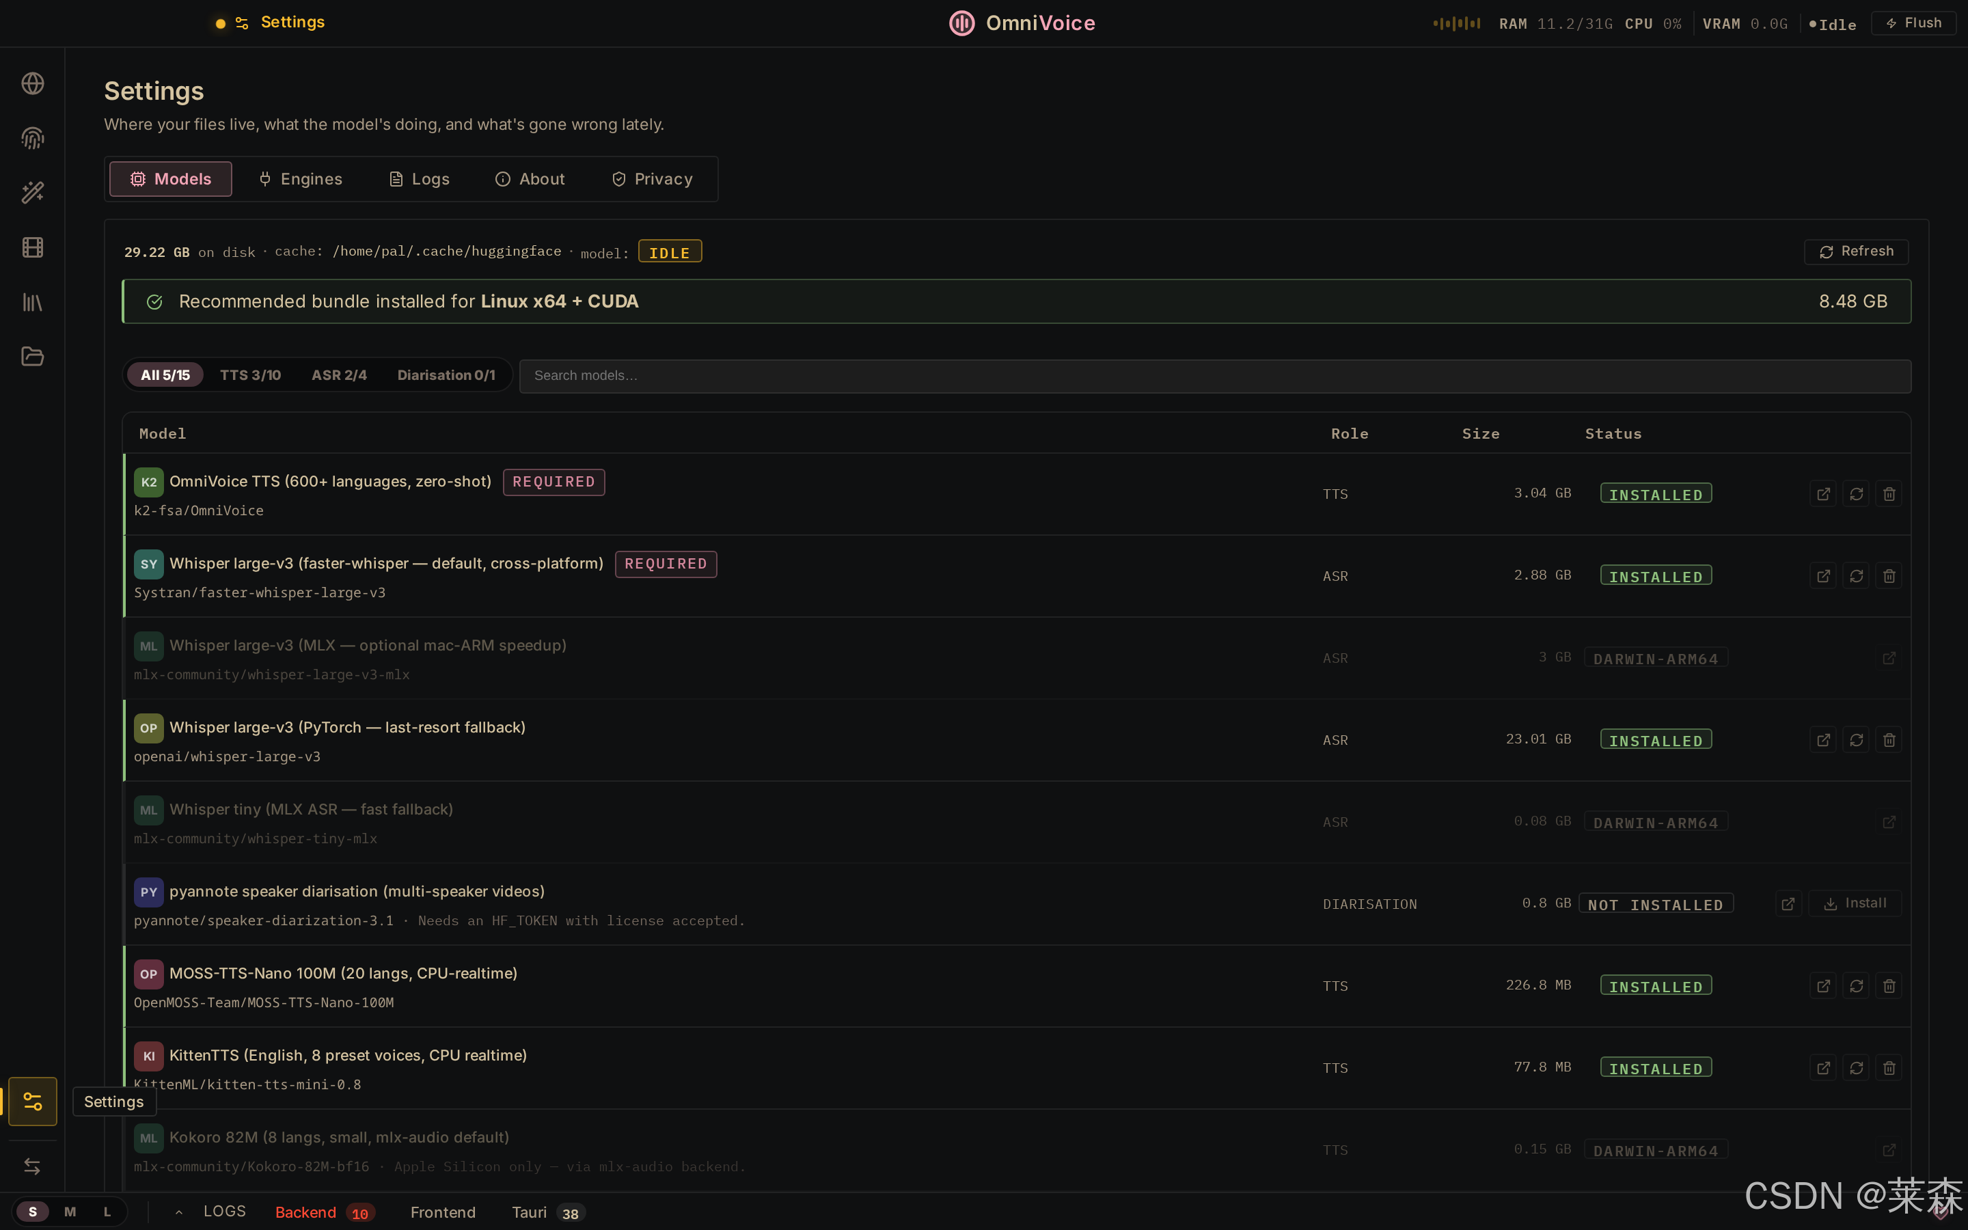Click the Status column header
Screen dimensions: 1968x1230
click(1613, 434)
